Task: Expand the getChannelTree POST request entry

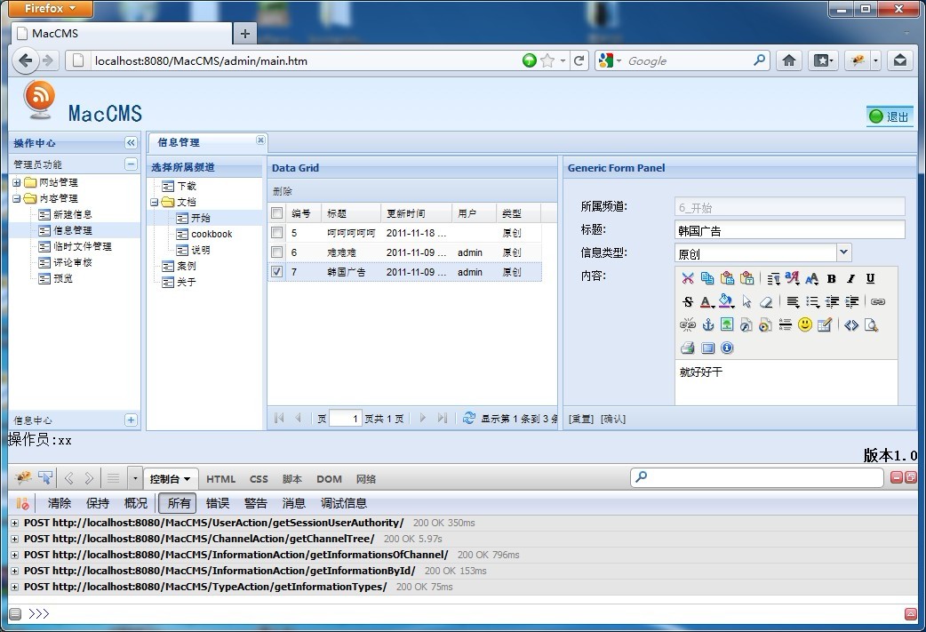Action: [x=15, y=539]
